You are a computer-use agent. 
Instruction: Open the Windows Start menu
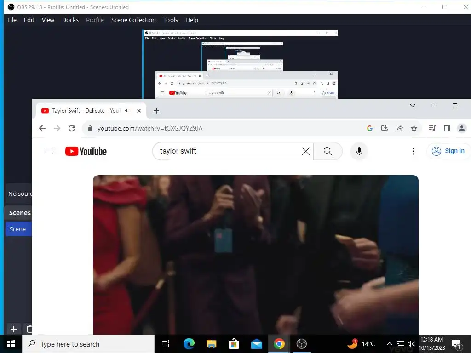(x=11, y=344)
